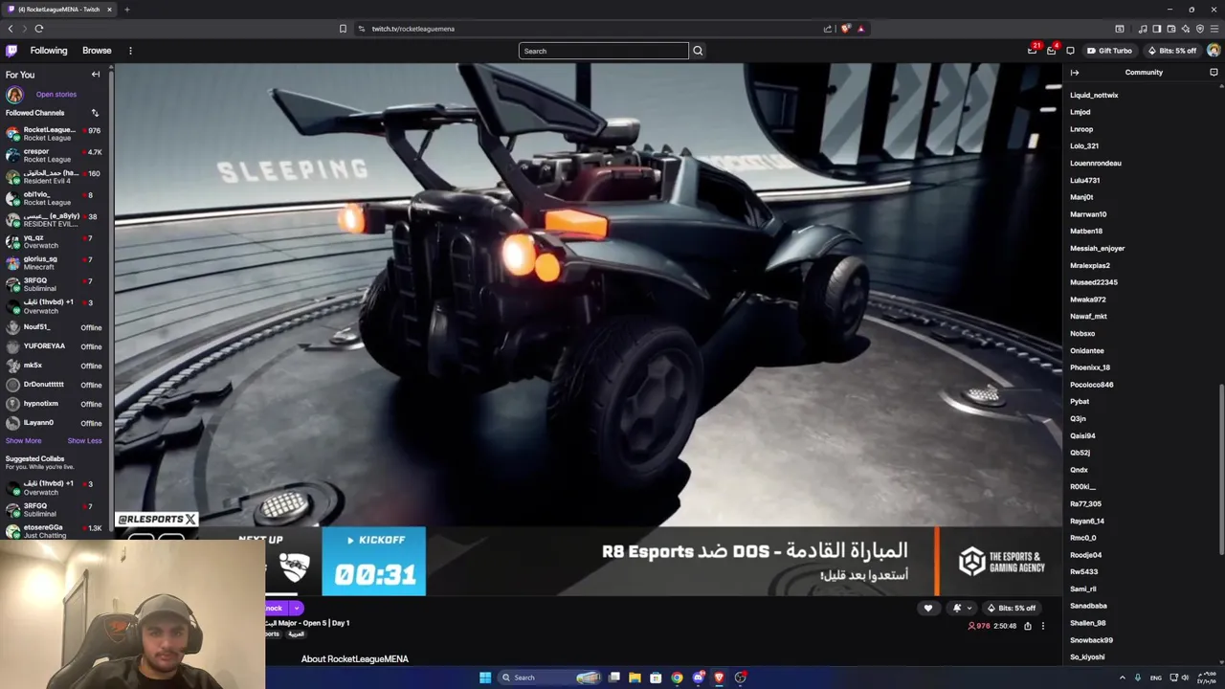Click the Bits: 5% off button under the video
The height and width of the screenshot is (689, 1225).
pos(1011,608)
